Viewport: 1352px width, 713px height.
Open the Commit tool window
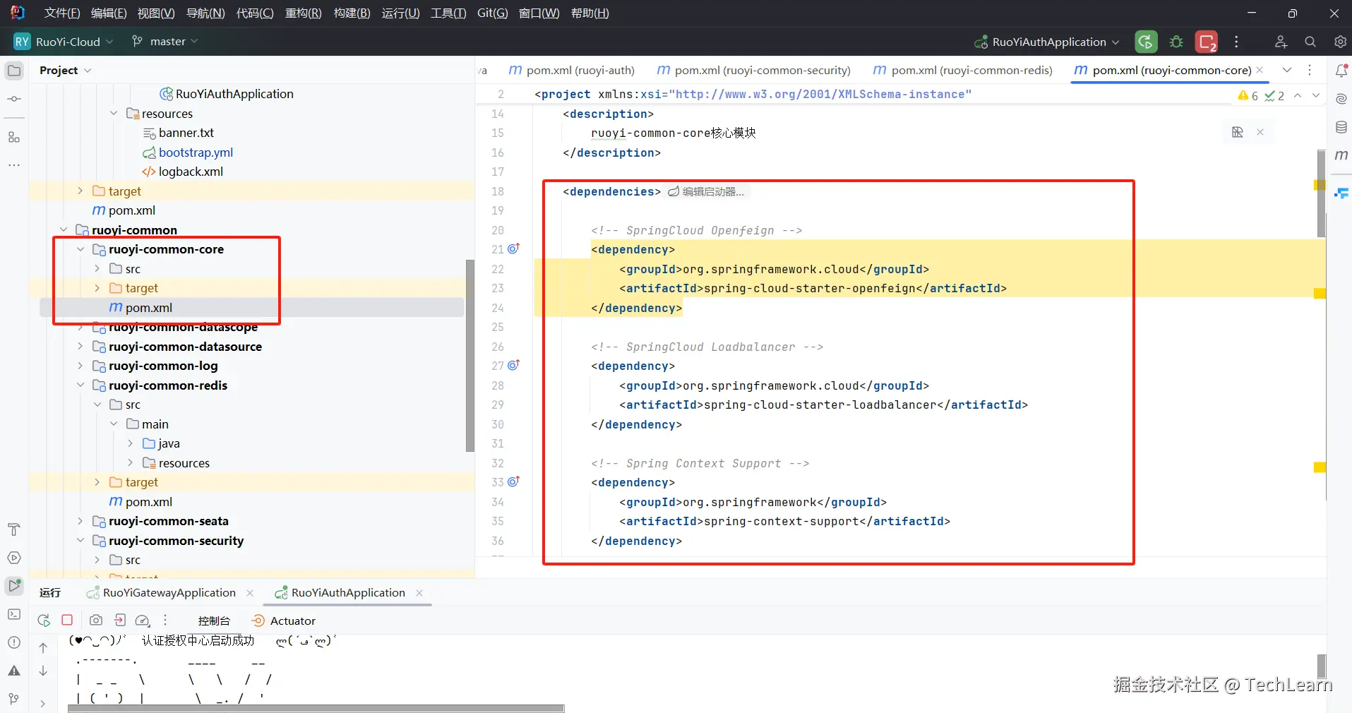[x=14, y=99]
